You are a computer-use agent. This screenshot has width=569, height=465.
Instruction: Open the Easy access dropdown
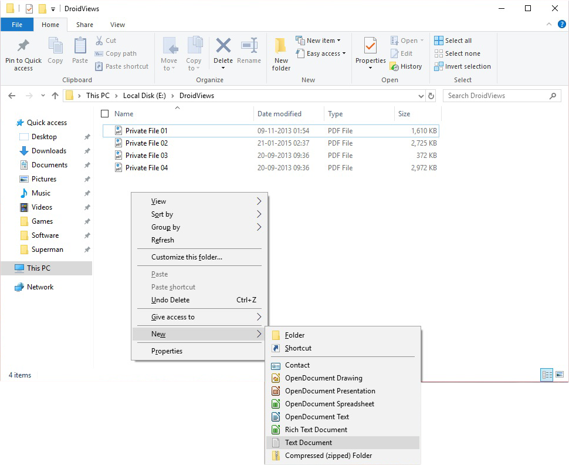(x=321, y=53)
